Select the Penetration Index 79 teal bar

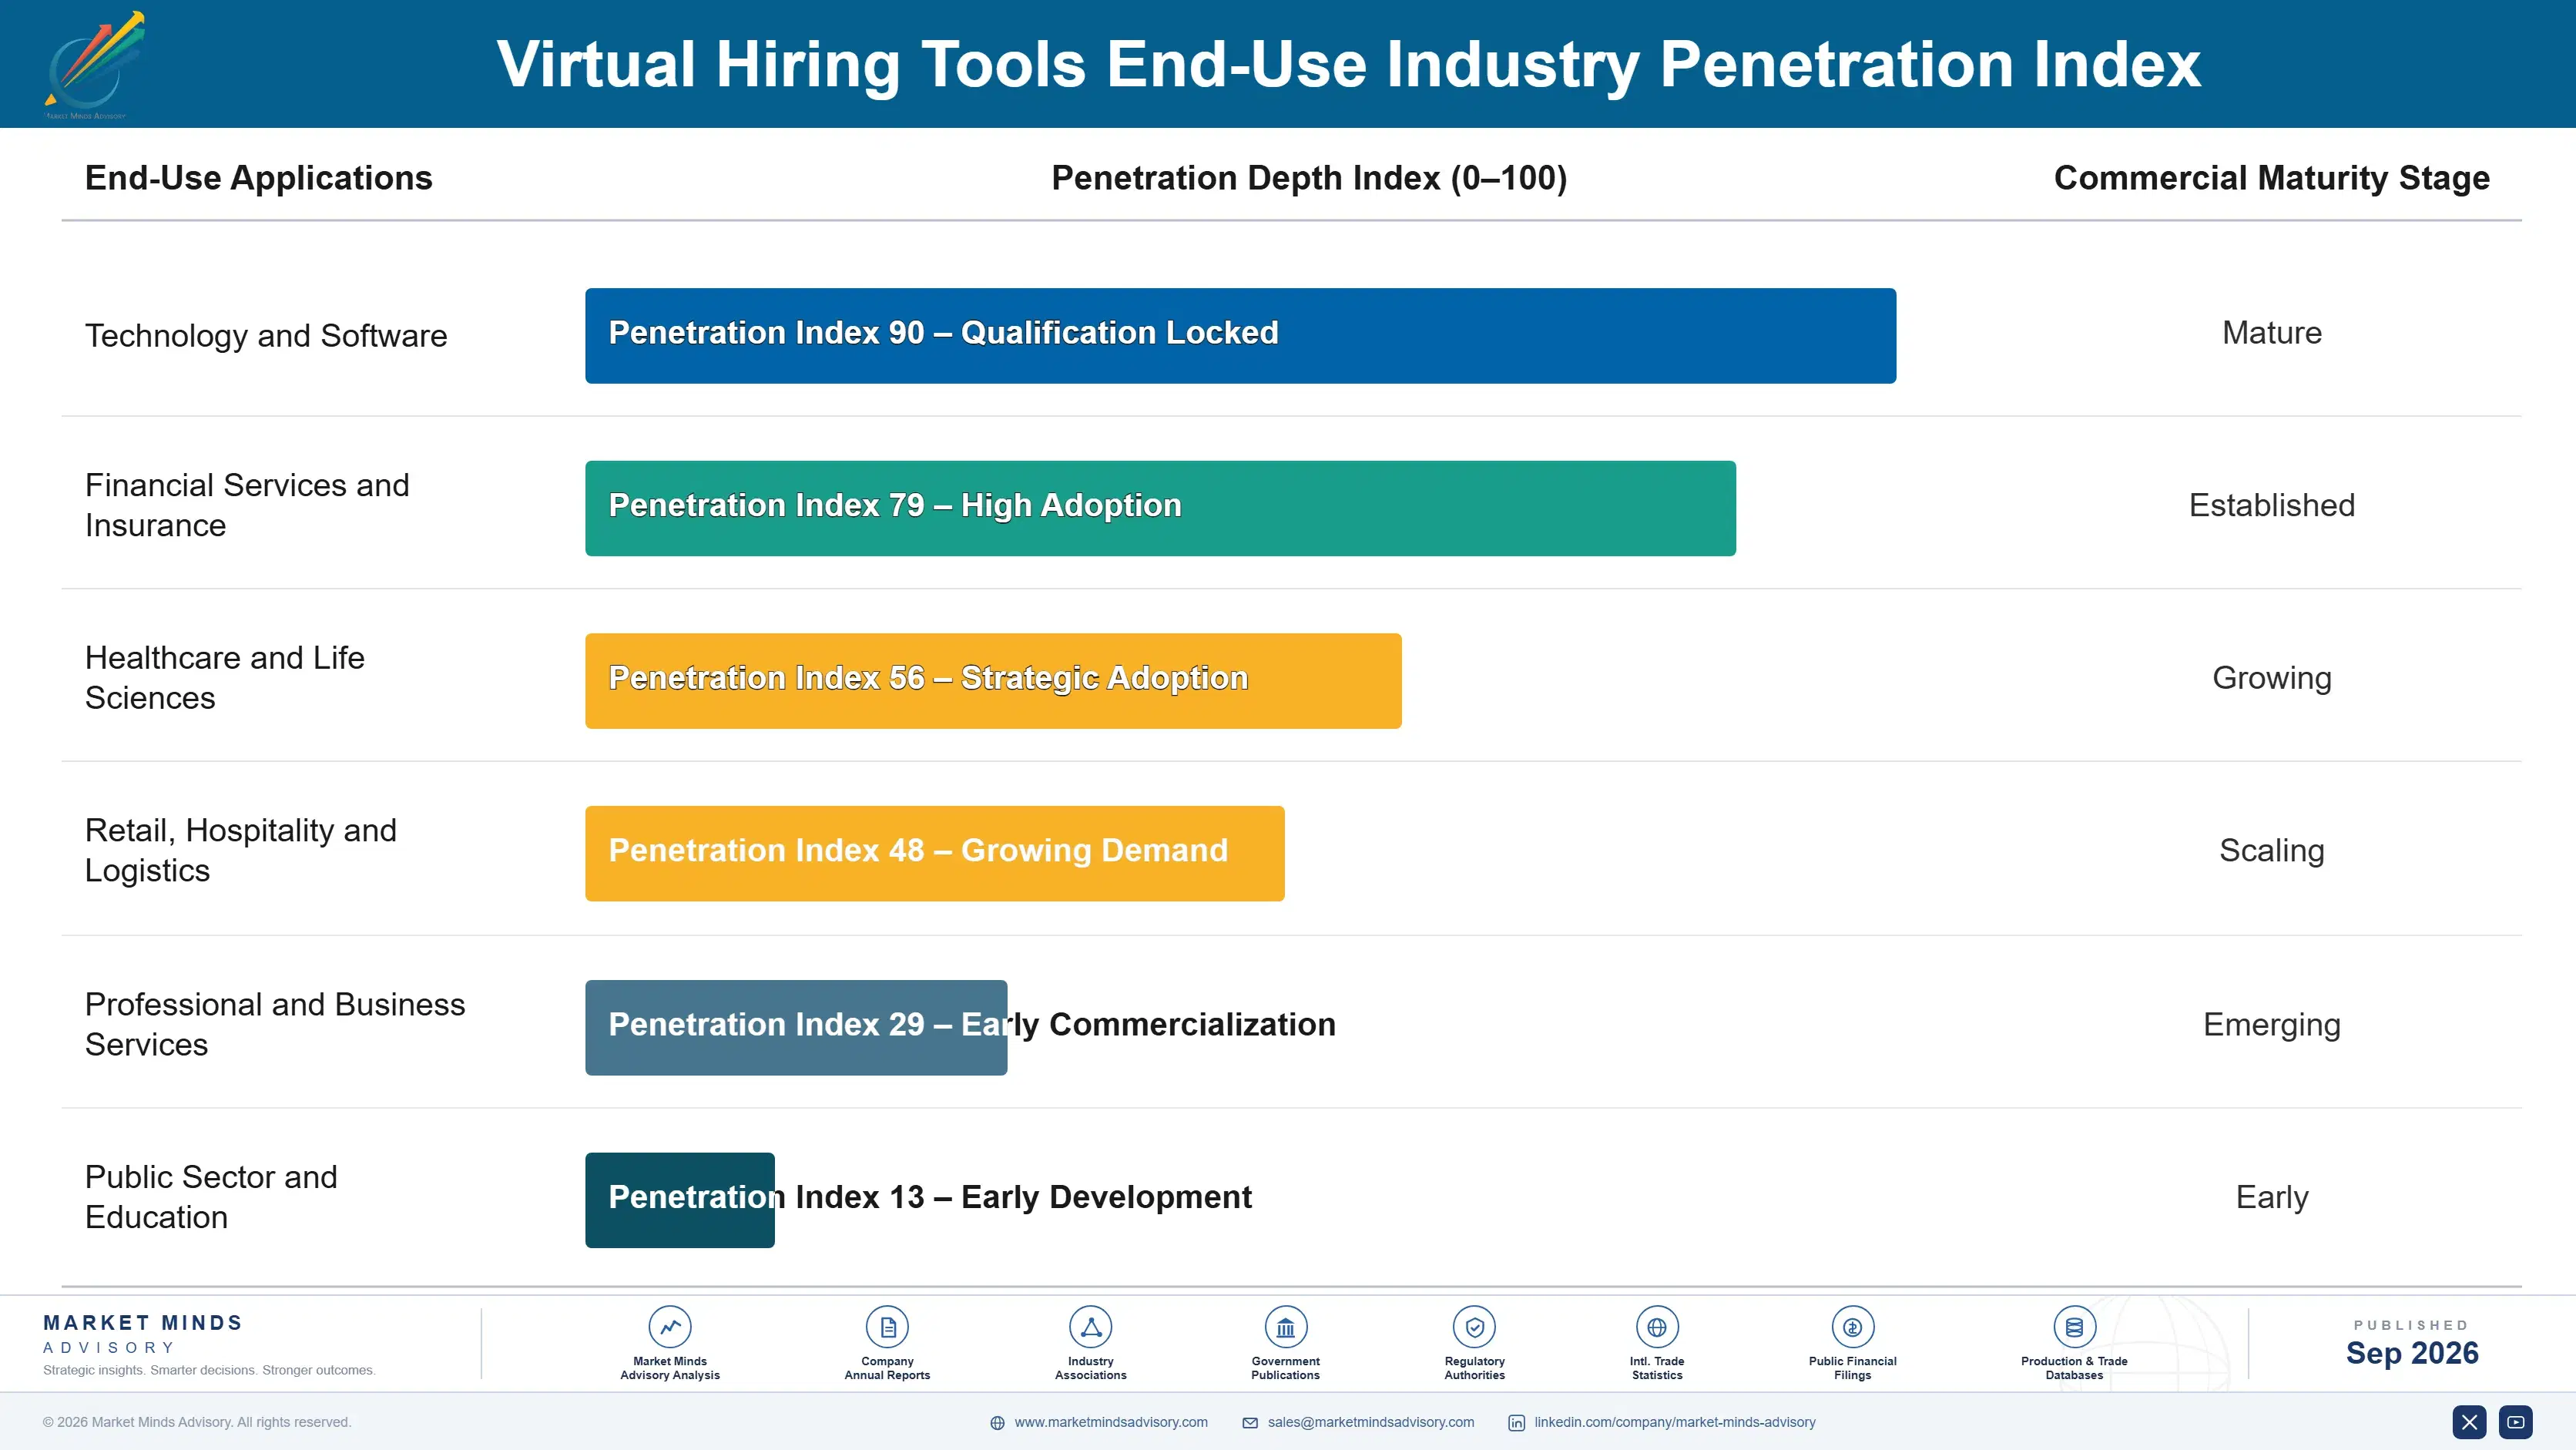pos(1160,508)
